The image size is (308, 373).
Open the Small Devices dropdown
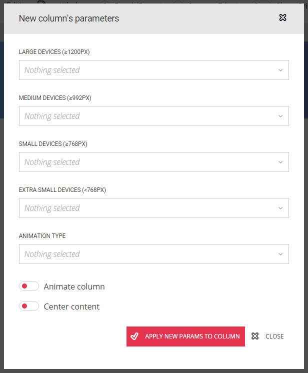coord(153,162)
